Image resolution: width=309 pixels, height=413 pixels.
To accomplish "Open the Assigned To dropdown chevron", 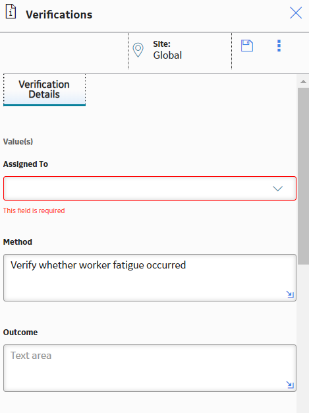I will (278, 189).
